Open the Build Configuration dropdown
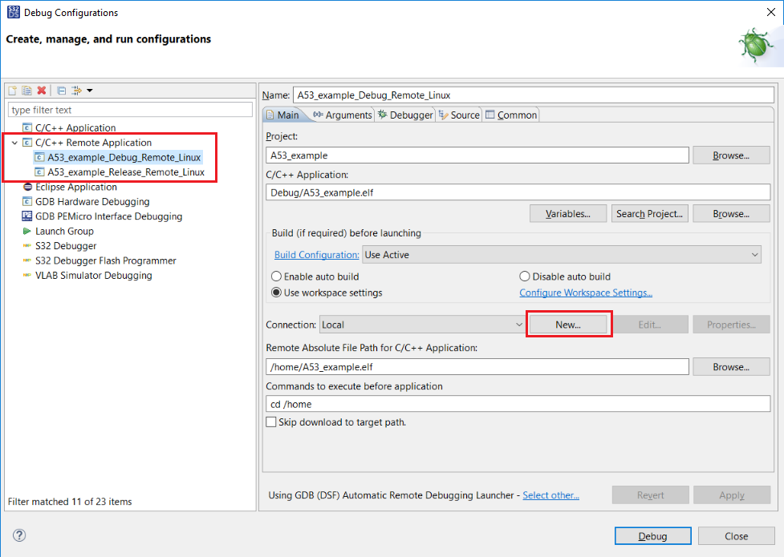Viewport: 784px width, 557px height. [562, 255]
